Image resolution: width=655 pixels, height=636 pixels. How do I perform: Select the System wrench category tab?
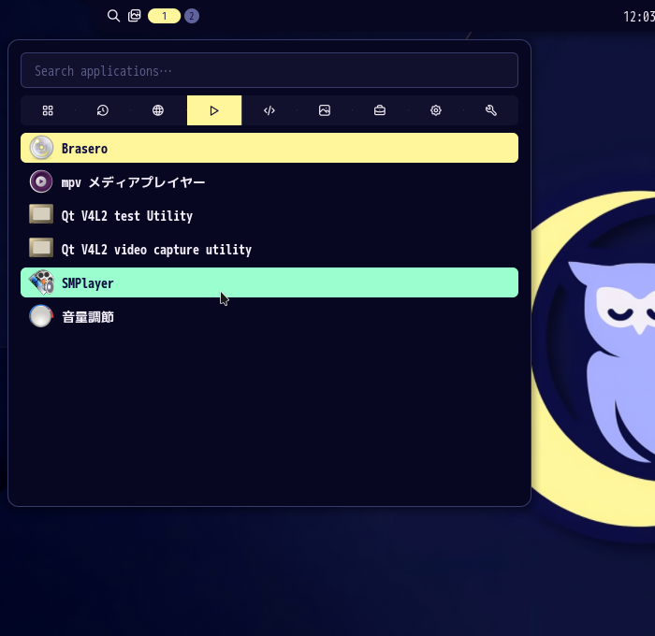(491, 110)
